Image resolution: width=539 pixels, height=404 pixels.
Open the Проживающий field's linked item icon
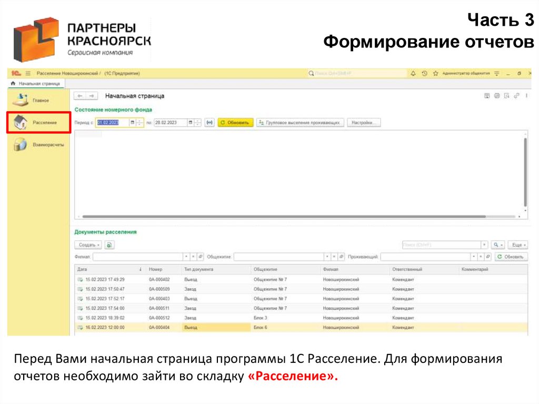click(488, 257)
